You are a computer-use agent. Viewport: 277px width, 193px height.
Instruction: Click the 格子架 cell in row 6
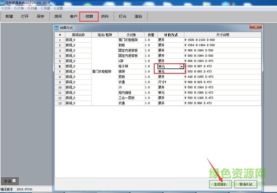(x=131, y=66)
